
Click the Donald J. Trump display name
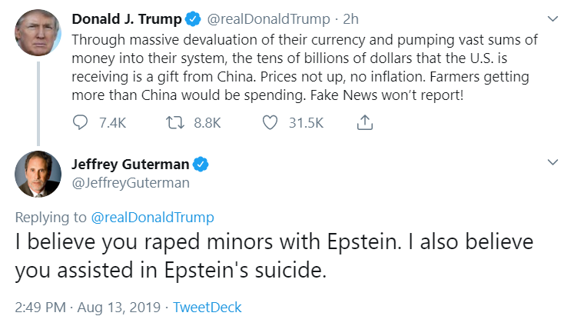pyautogui.click(x=127, y=19)
